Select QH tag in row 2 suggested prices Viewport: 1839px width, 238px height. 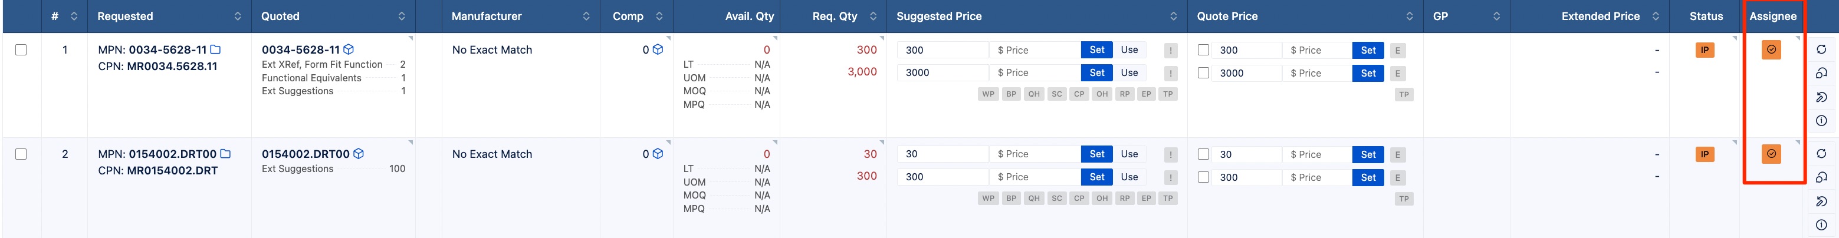click(1034, 198)
